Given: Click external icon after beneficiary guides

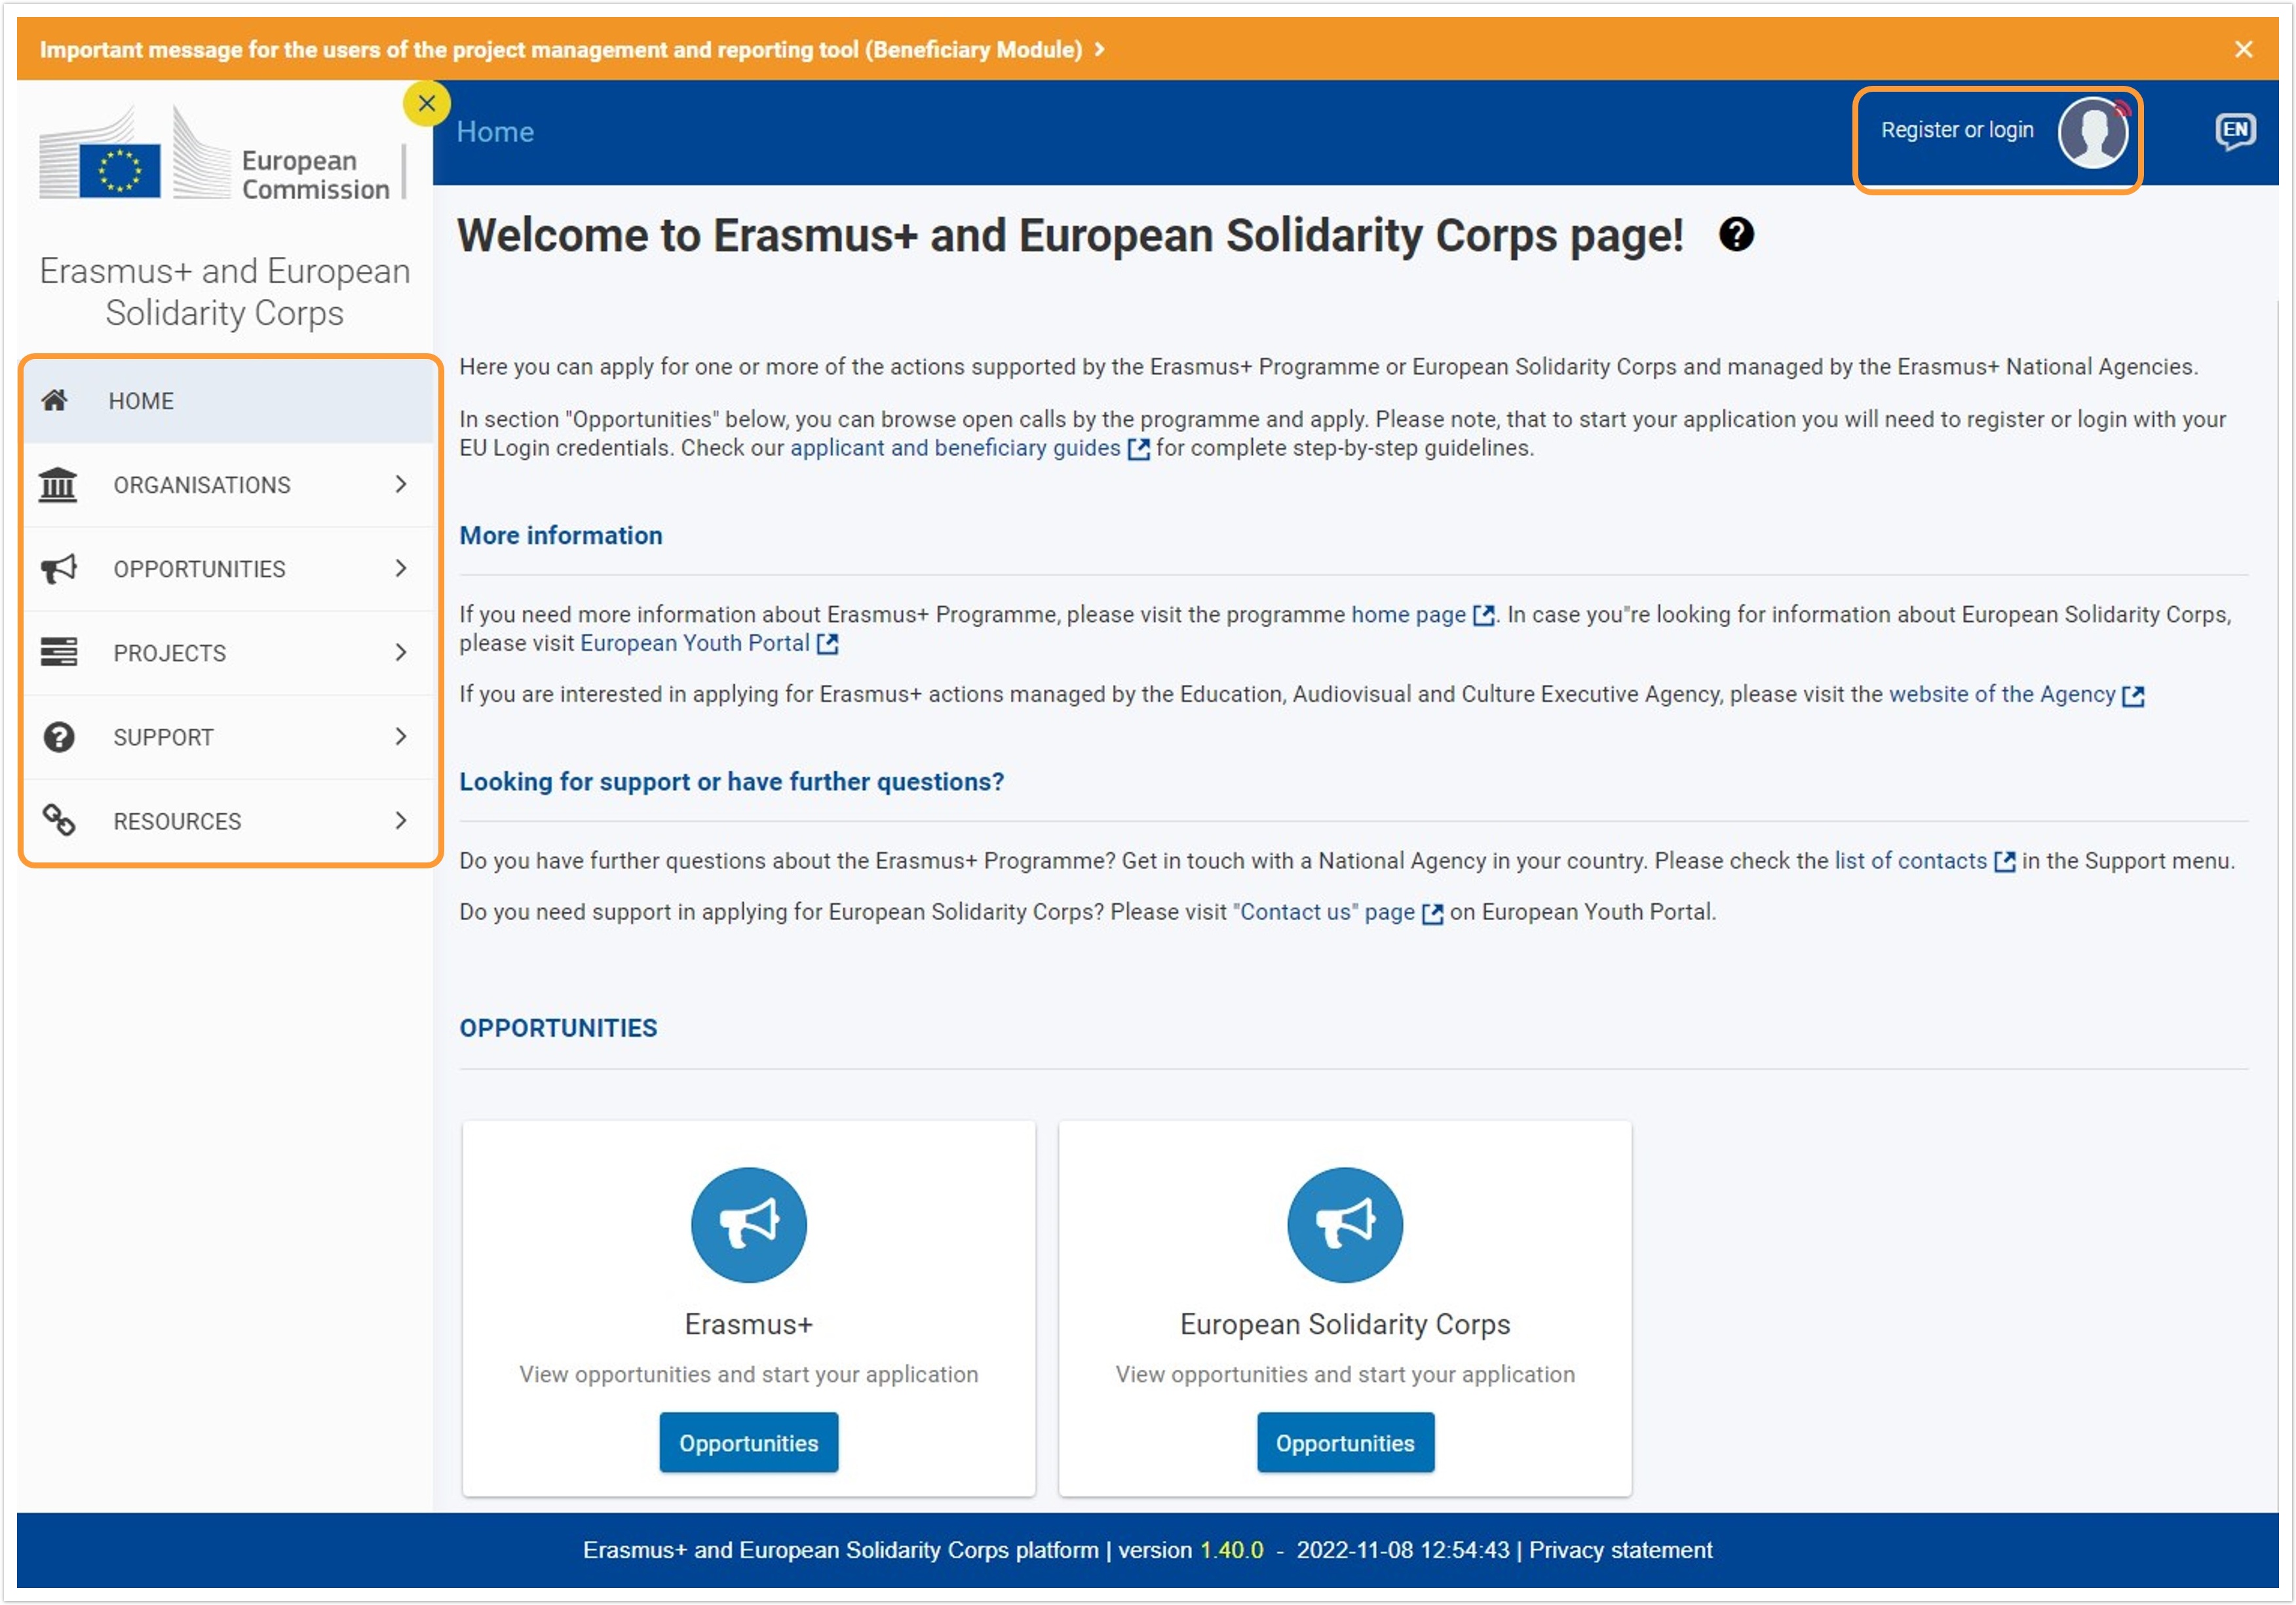Looking at the screenshot, I should [1138, 449].
